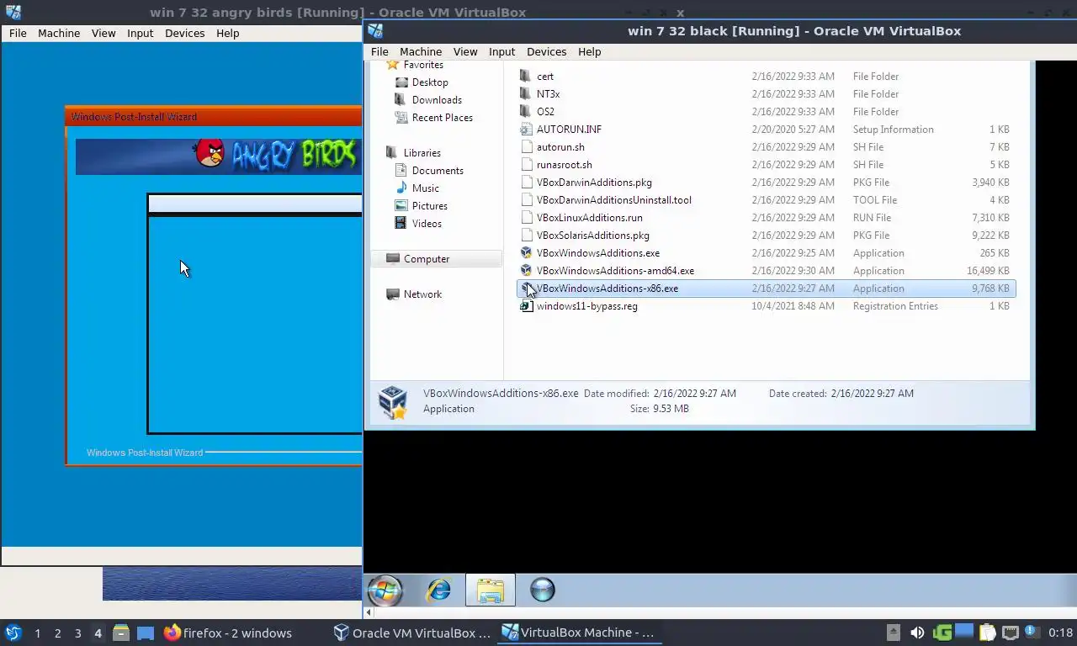Click the AUTORUN.INF file icon
Image resolution: width=1077 pixels, height=646 pixels.
(x=526, y=129)
